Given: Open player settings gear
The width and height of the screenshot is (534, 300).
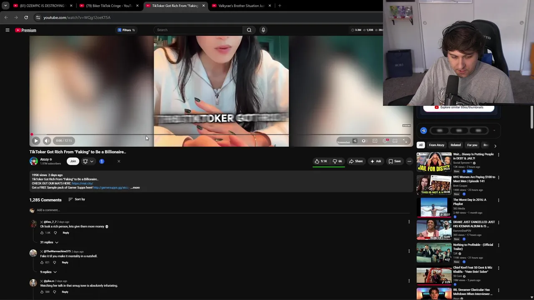Looking at the screenshot, I should click(385, 141).
